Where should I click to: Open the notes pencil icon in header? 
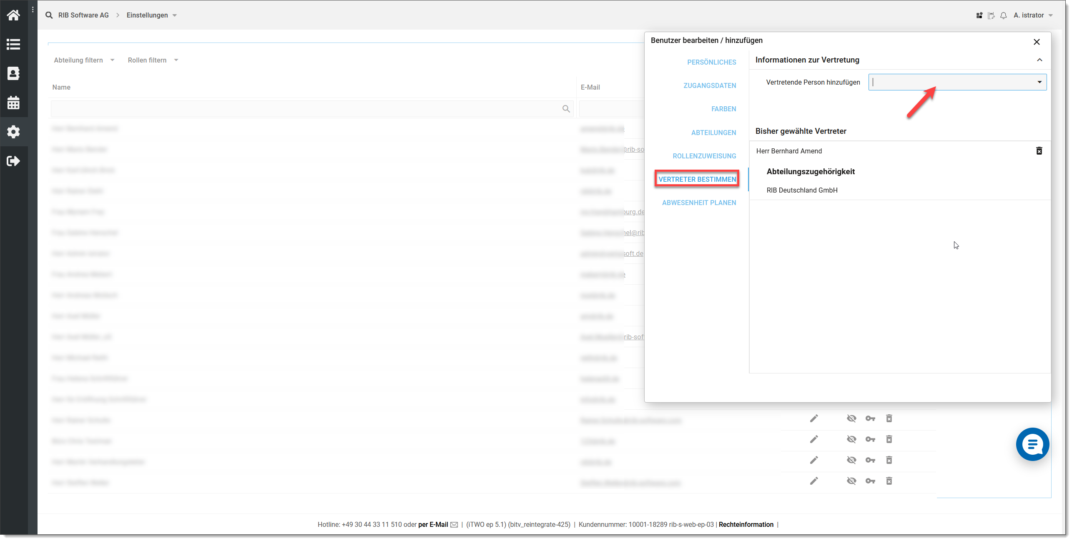click(x=992, y=15)
